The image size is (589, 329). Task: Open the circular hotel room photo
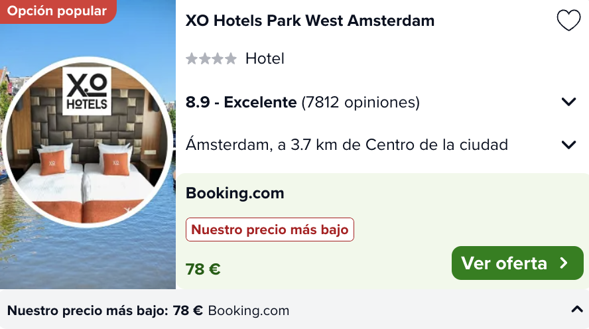(x=88, y=143)
